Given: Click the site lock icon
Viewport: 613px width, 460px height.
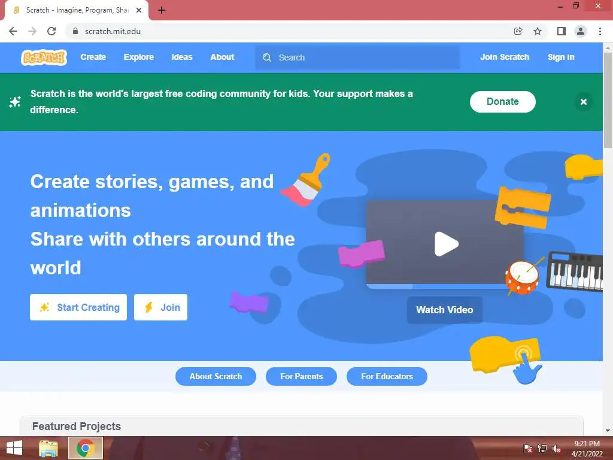Looking at the screenshot, I should point(75,31).
